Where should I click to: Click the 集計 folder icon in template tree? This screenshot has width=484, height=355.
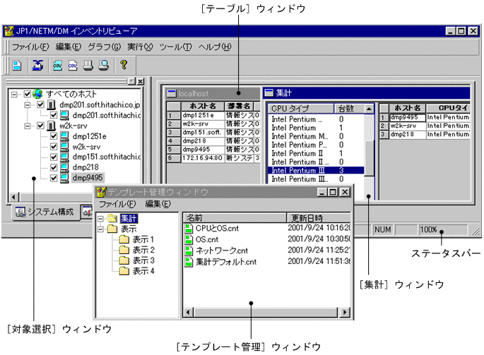[112, 219]
